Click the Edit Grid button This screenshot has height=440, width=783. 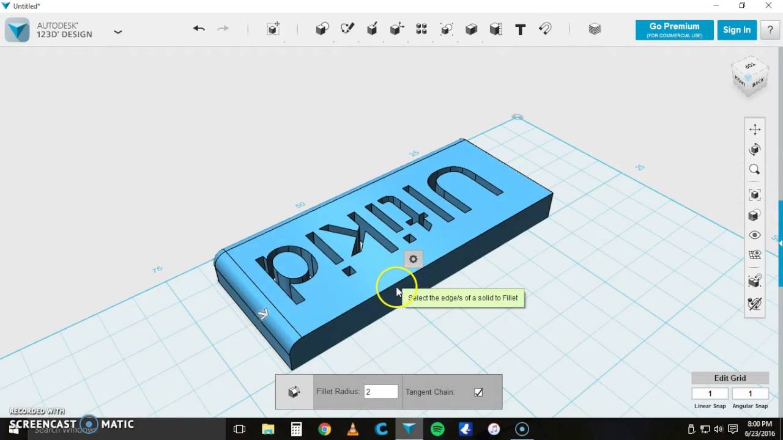click(730, 378)
